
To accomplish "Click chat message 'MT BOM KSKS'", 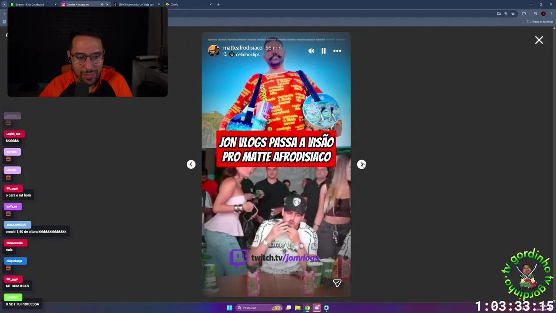I will (17, 286).
